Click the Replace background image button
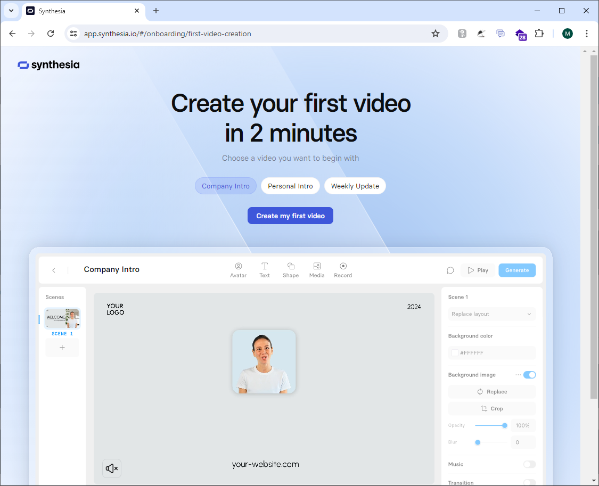 [491, 392]
